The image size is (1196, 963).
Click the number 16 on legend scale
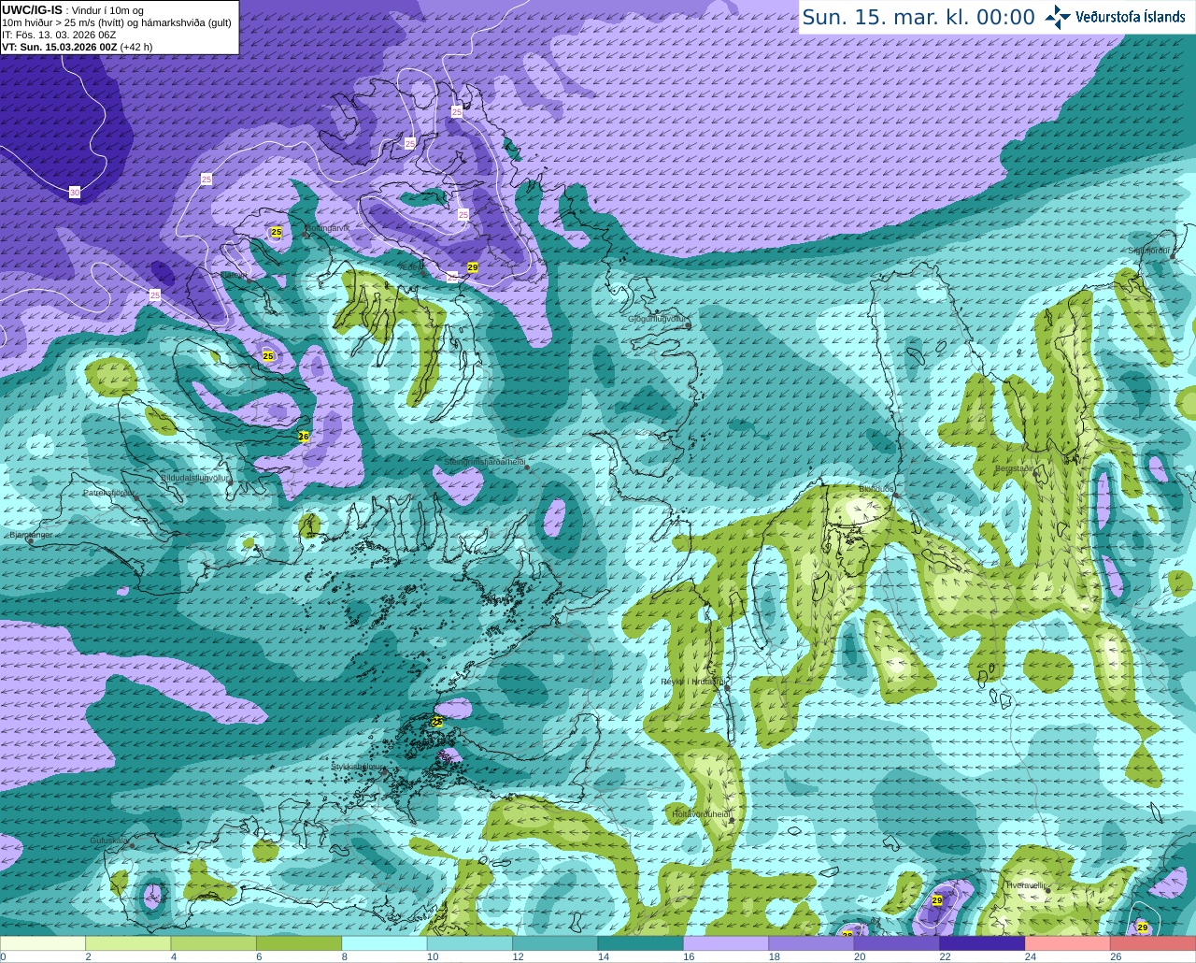[689, 957]
